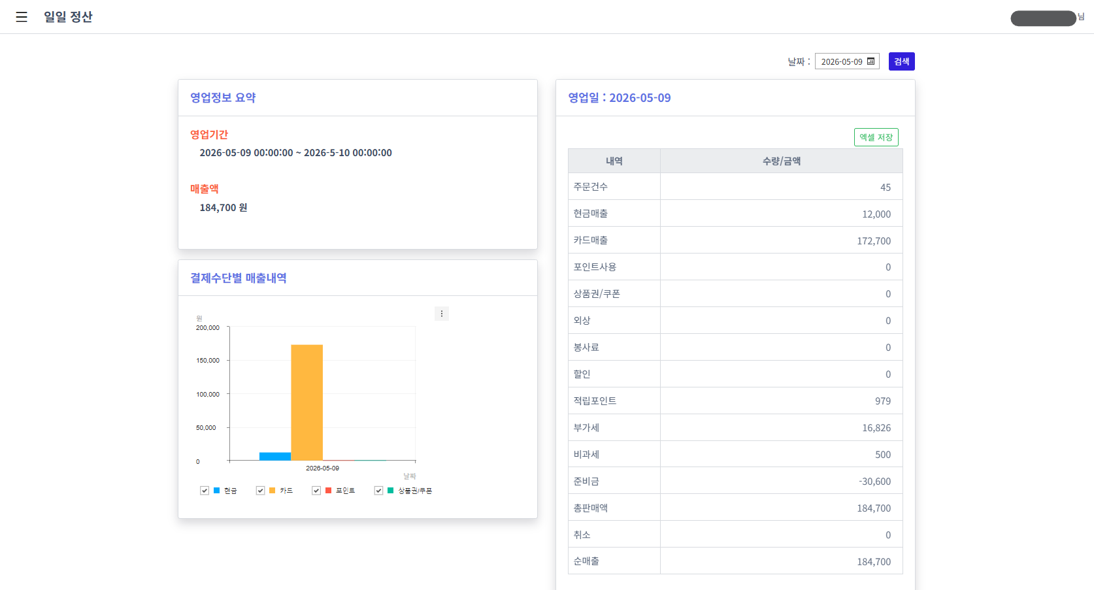1094x590 pixels.
Task: Click the accrued points value 979
Action: [883, 401]
